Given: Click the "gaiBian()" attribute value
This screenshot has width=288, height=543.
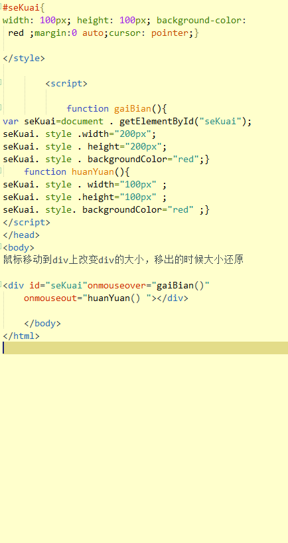Looking at the screenshot, I should [x=180, y=285].
